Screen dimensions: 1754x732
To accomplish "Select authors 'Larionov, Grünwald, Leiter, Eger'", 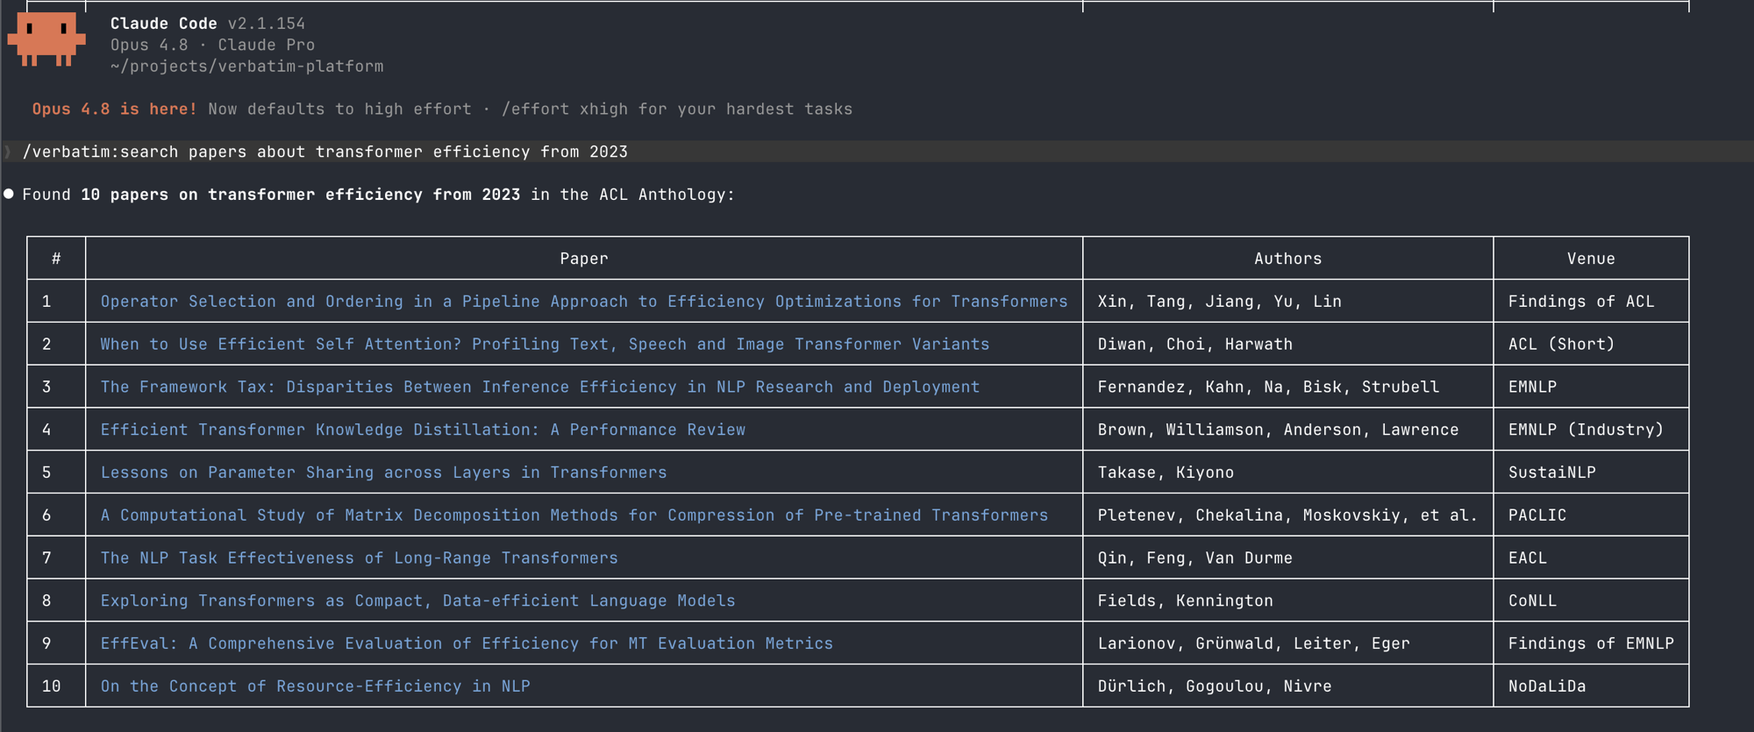I will [1253, 643].
